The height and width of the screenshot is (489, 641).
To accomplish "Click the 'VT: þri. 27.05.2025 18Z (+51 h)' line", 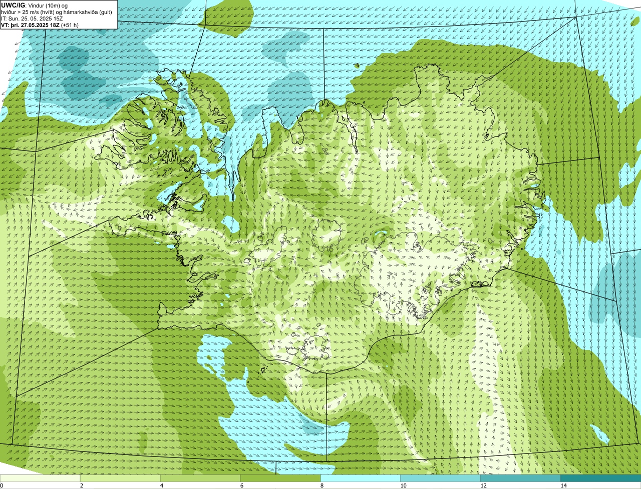I will [x=40, y=25].
